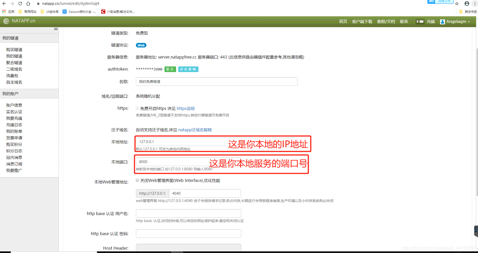
Task: Open 账户信息 in sidebar
Action: (14, 105)
